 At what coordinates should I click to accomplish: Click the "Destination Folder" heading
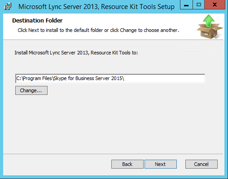(37, 21)
